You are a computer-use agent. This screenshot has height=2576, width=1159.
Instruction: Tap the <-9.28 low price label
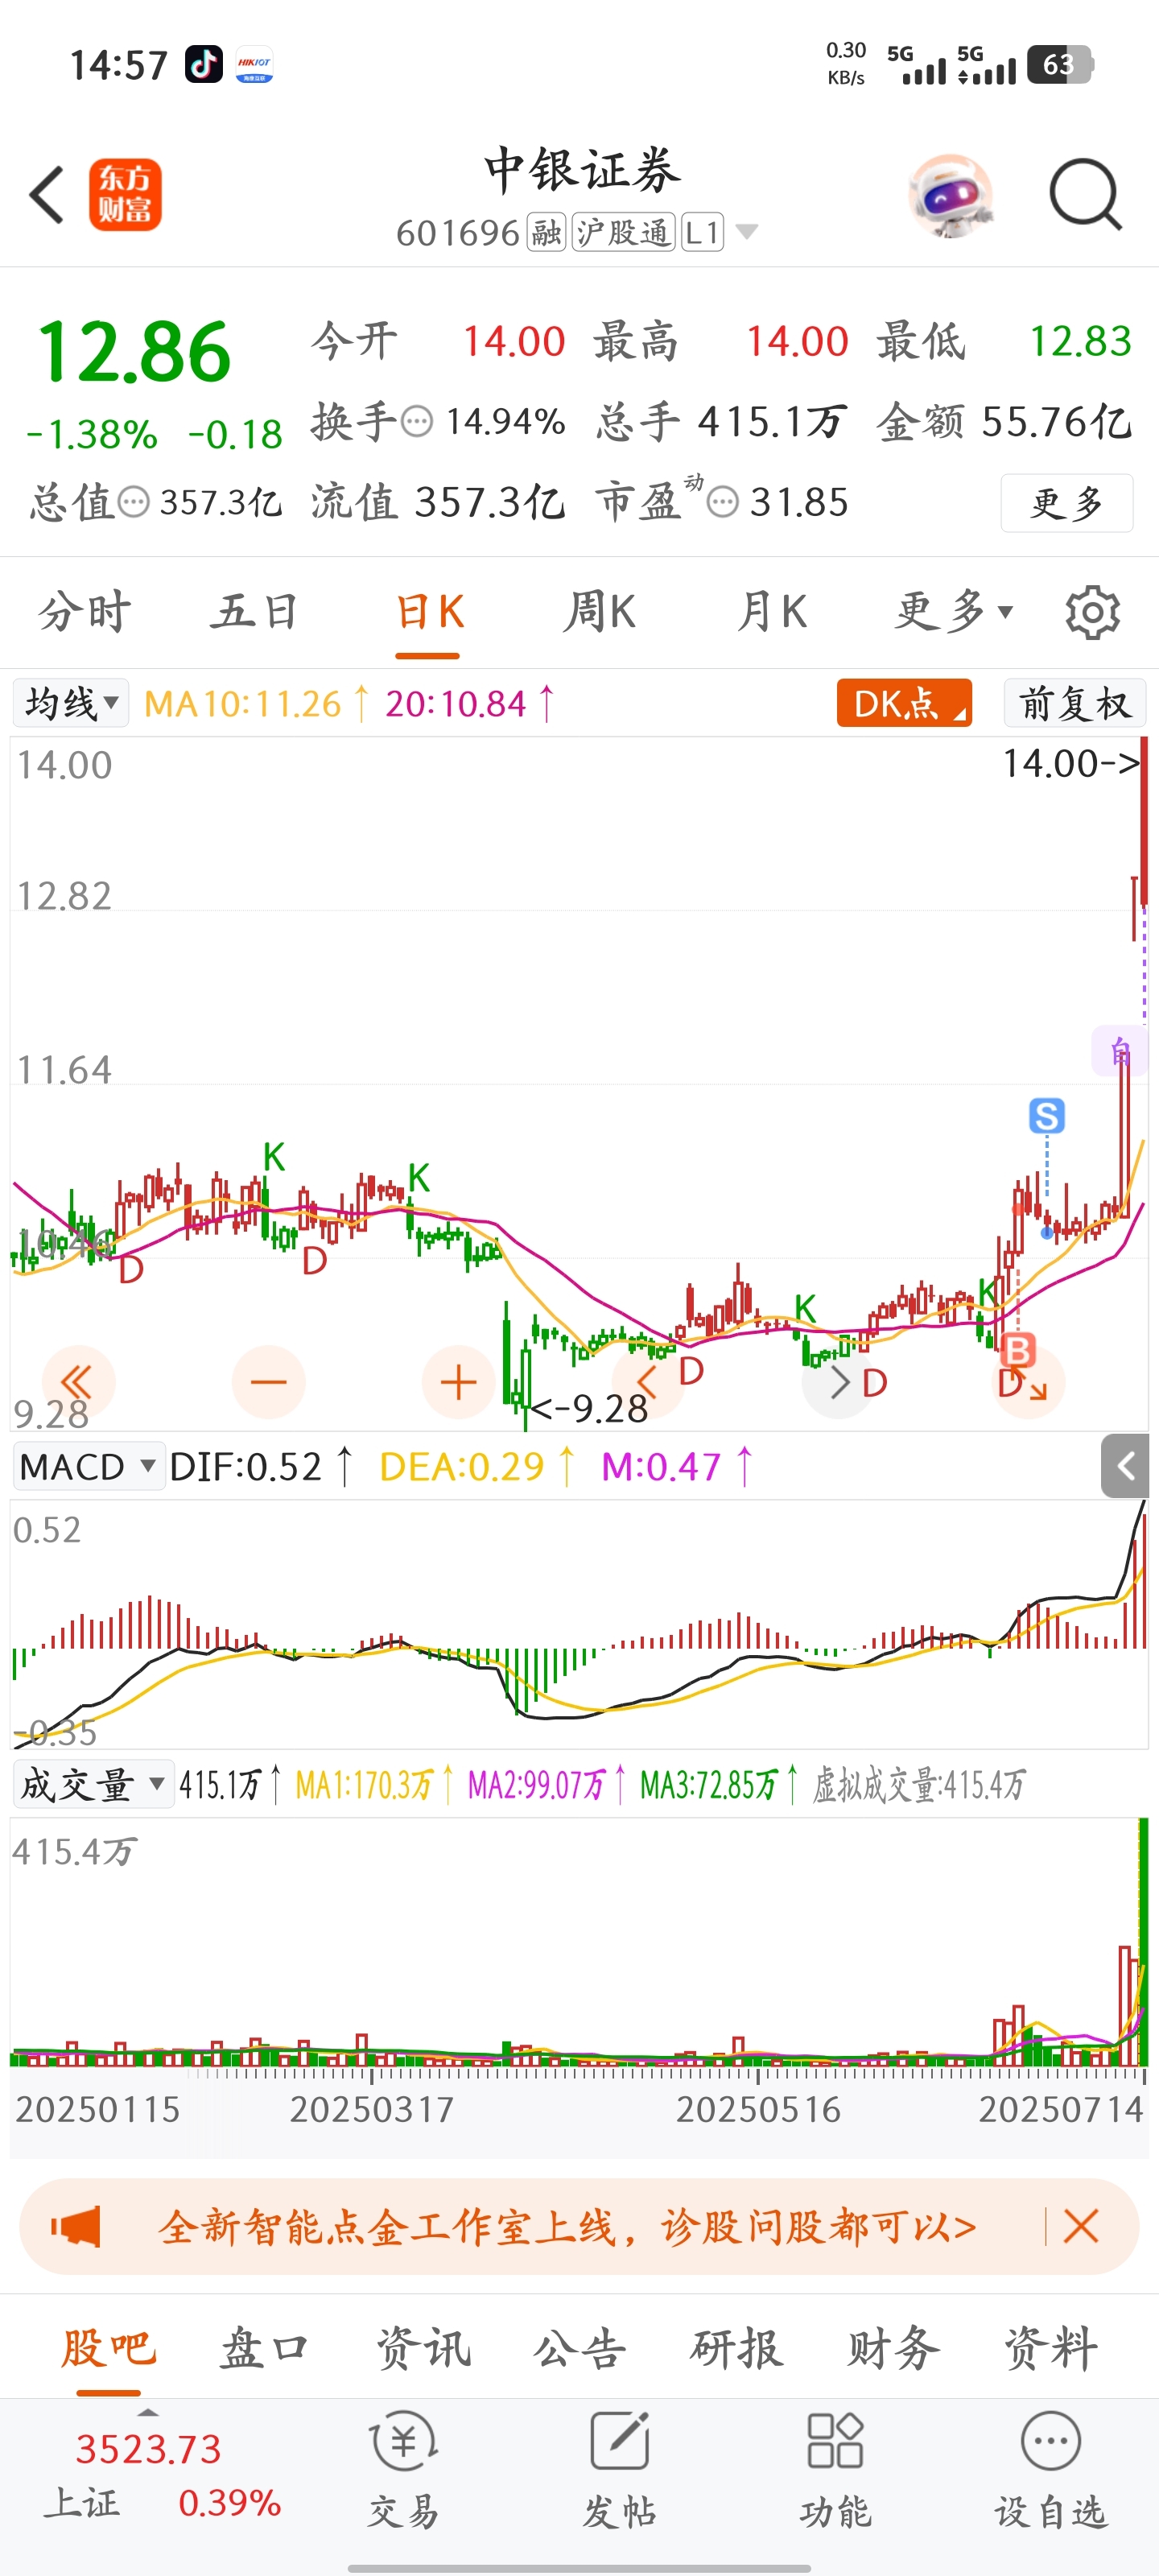click(x=589, y=1409)
